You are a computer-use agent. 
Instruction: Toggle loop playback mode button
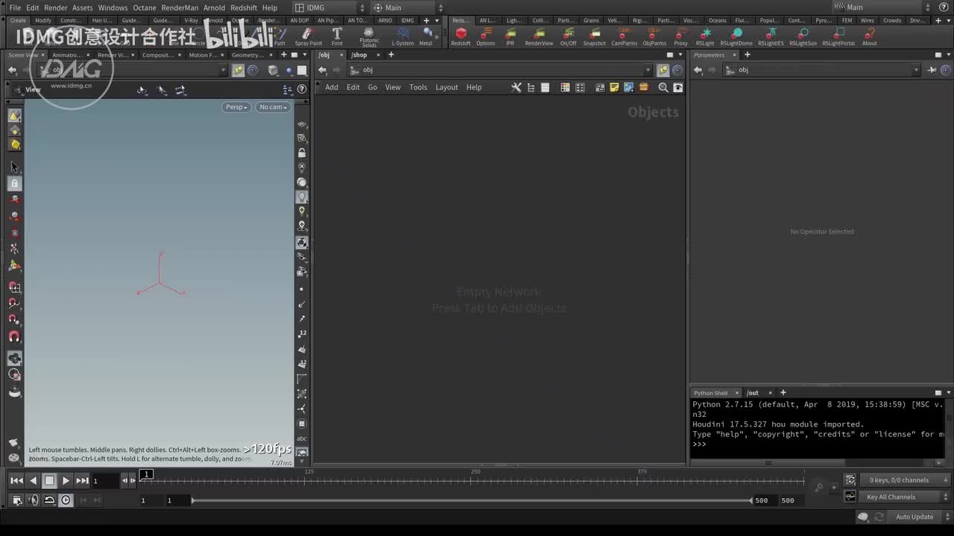click(x=50, y=500)
